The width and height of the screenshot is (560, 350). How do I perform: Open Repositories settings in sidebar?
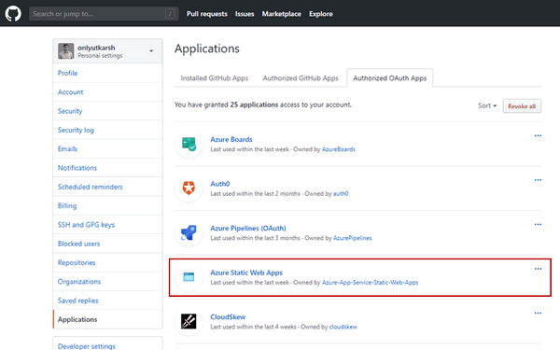107,262
